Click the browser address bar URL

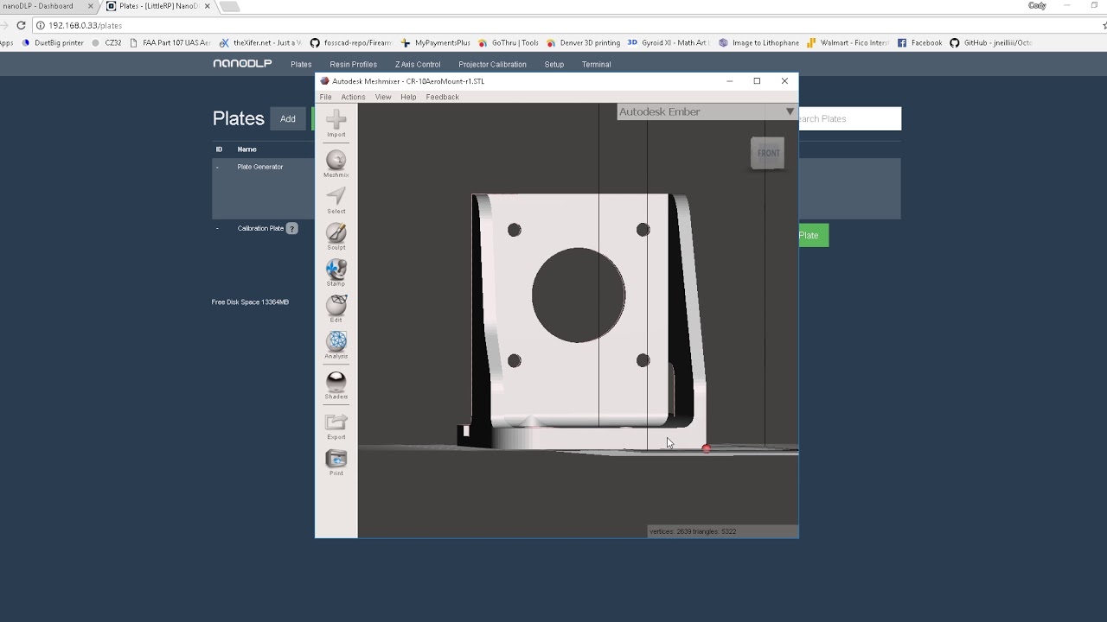coord(86,26)
